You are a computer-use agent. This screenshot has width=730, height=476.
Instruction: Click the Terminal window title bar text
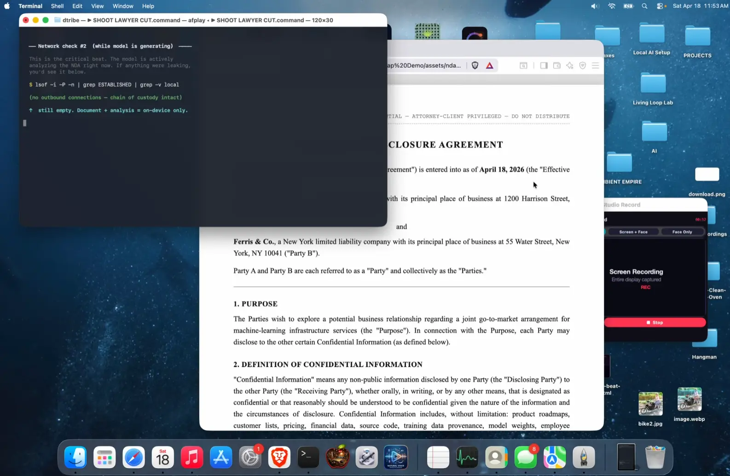click(x=197, y=20)
